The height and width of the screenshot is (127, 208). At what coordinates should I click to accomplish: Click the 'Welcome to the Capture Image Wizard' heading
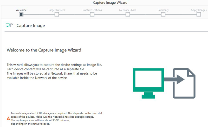pos(44,50)
